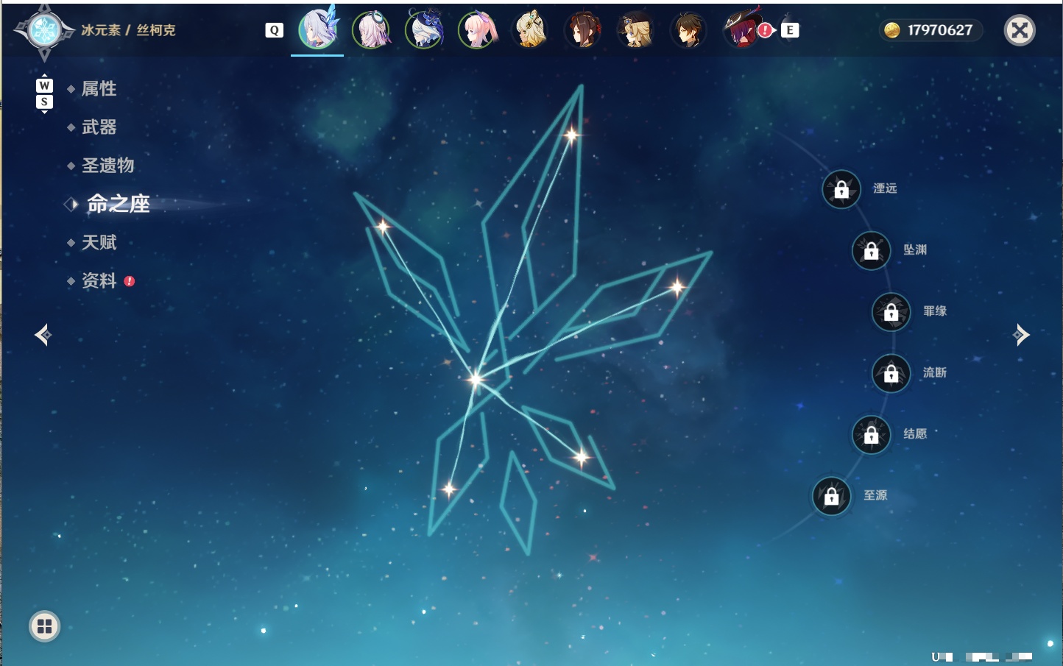Screen dimensions: 1063x666
Task: Go to previous character with left arrow
Action: coord(43,335)
